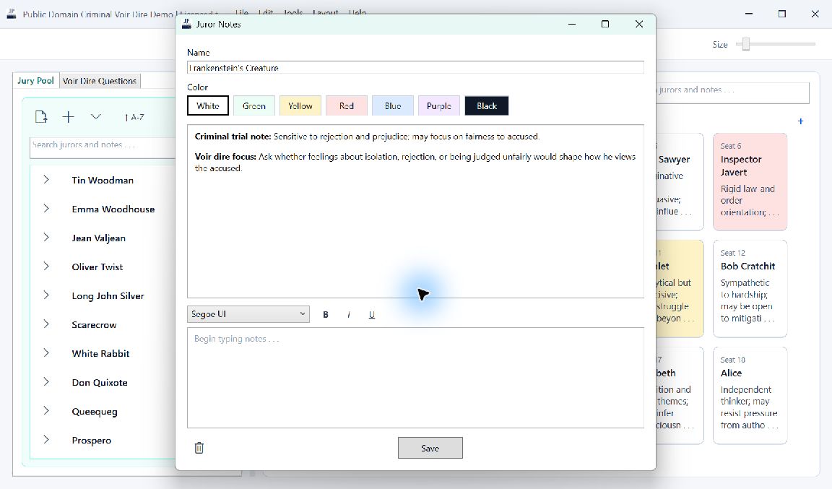Expand the Tin Woodman row
Screen dimensions: 832x489
coord(46,179)
